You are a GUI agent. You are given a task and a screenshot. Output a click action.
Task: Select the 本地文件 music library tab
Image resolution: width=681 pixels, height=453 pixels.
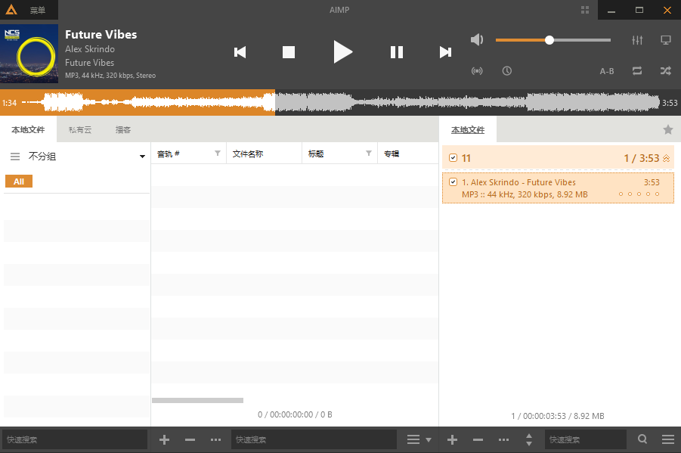pyautogui.click(x=28, y=129)
